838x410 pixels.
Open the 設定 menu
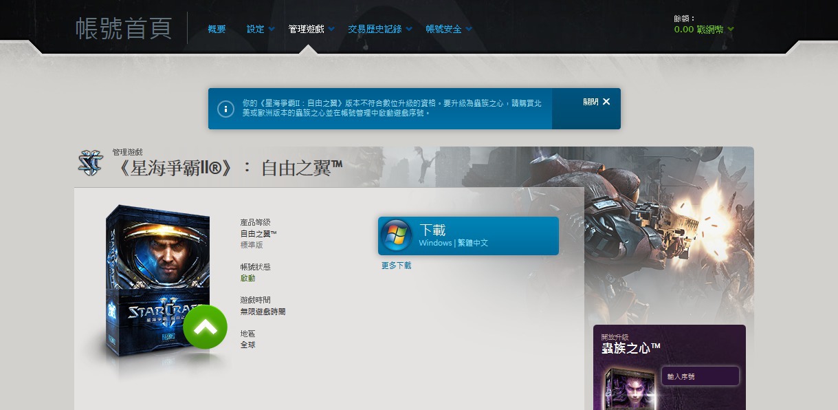pyautogui.click(x=256, y=29)
